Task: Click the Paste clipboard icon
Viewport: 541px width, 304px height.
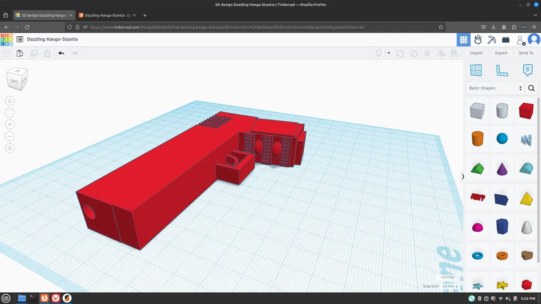Action: click(20, 53)
